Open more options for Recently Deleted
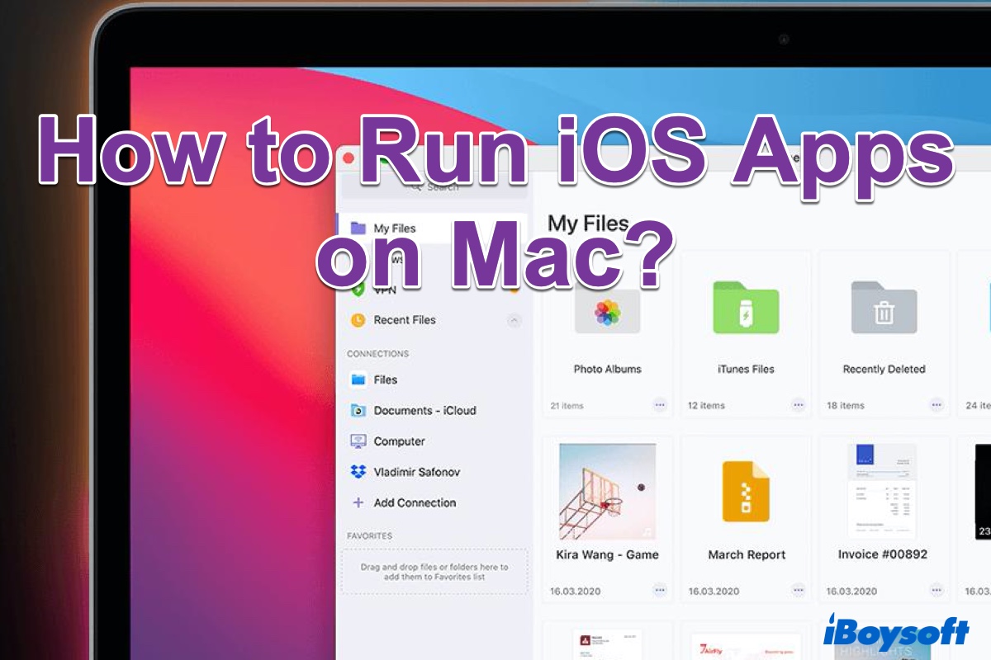The width and height of the screenshot is (991, 660). click(x=936, y=405)
